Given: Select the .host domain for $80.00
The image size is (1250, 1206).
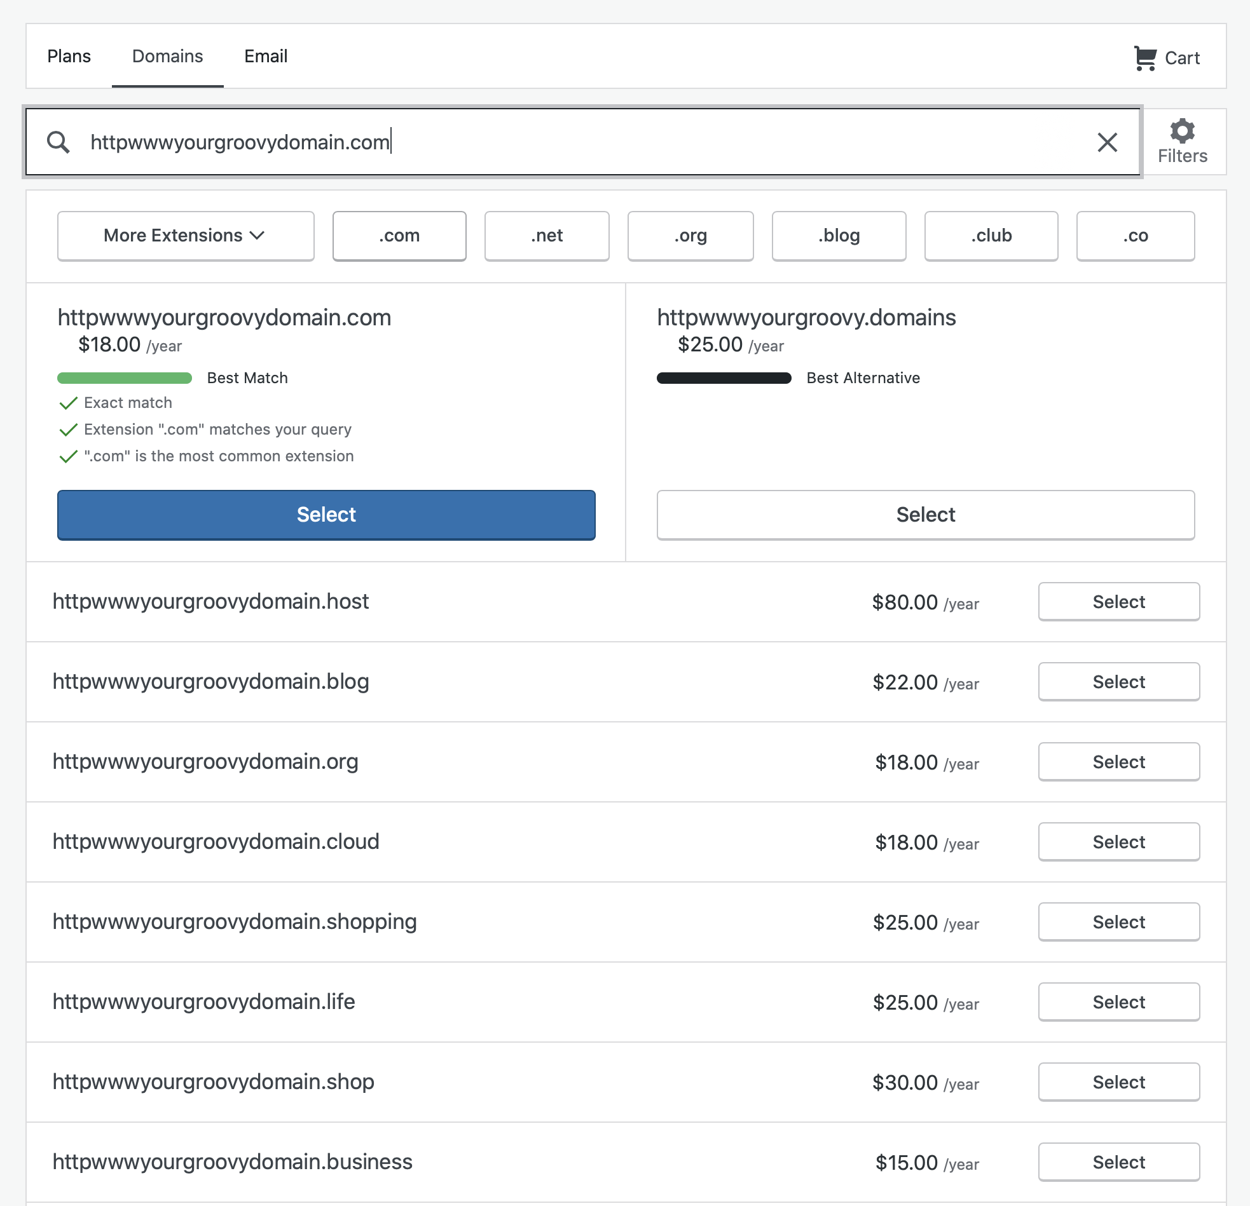Looking at the screenshot, I should pos(1118,602).
